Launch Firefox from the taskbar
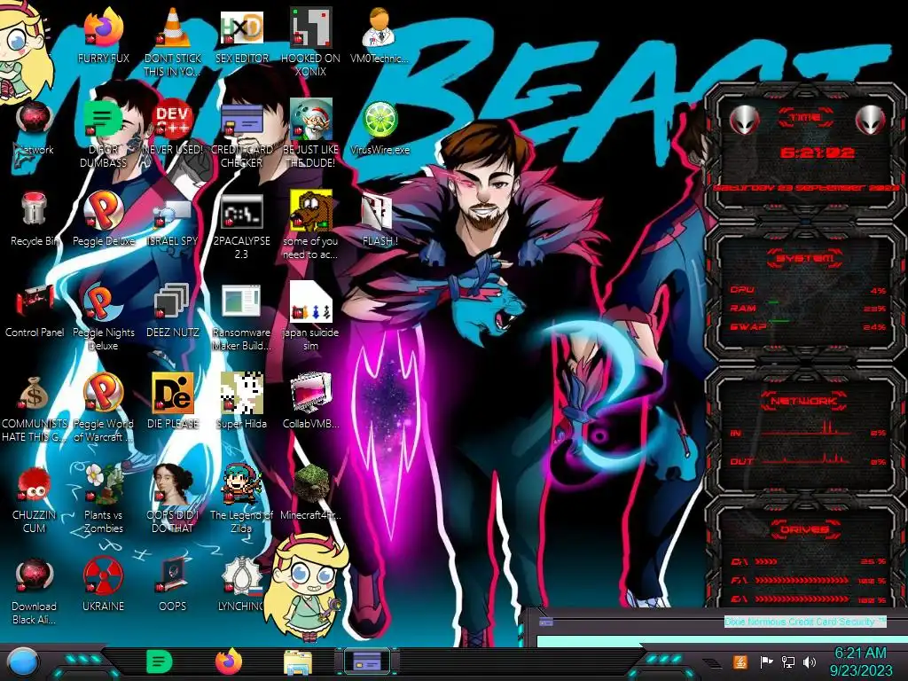The height and width of the screenshot is (681, 908). (x=229, y=661)
